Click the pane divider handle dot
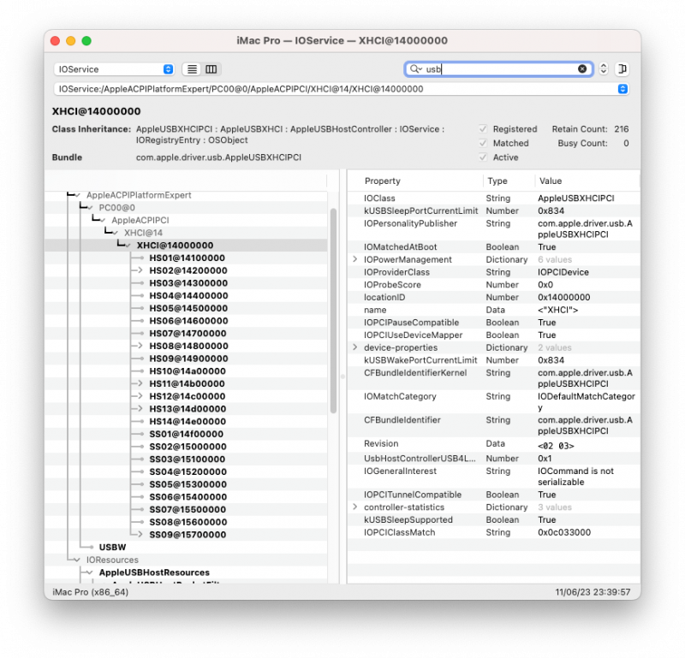 [x=342, y=376]
